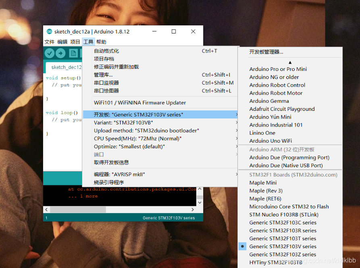Maximize the Arduino window
Viewport: 360px width, 268px height.
[174, 31]
